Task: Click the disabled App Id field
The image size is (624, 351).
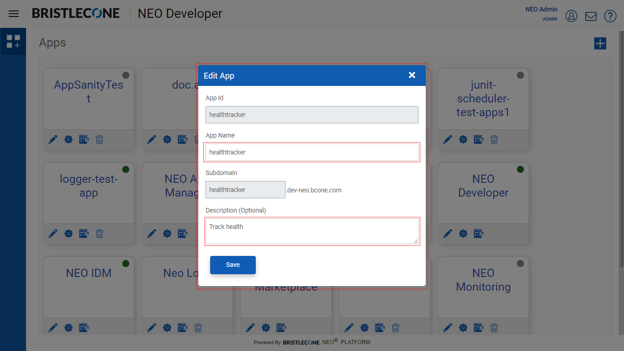Action: [x=312, y=115]
